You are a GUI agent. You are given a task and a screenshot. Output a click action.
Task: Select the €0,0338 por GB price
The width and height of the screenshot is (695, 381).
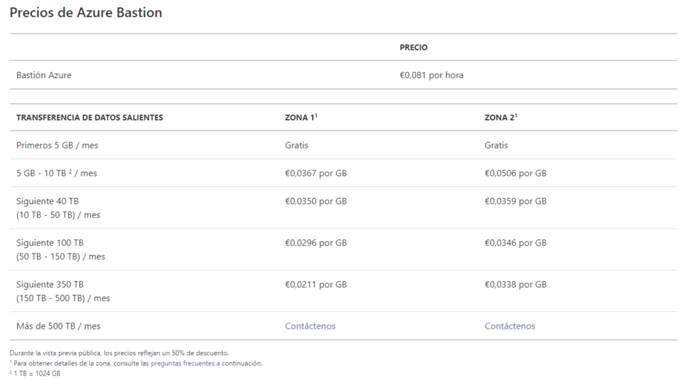click(516, 285)
